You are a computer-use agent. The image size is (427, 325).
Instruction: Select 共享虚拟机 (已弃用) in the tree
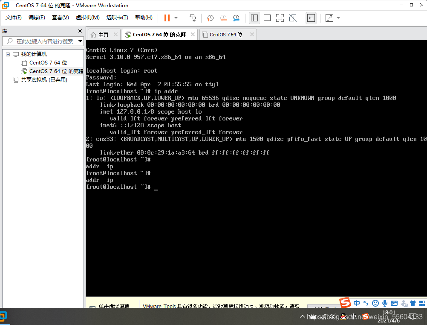pyautogui.click(x=44, y=80)
